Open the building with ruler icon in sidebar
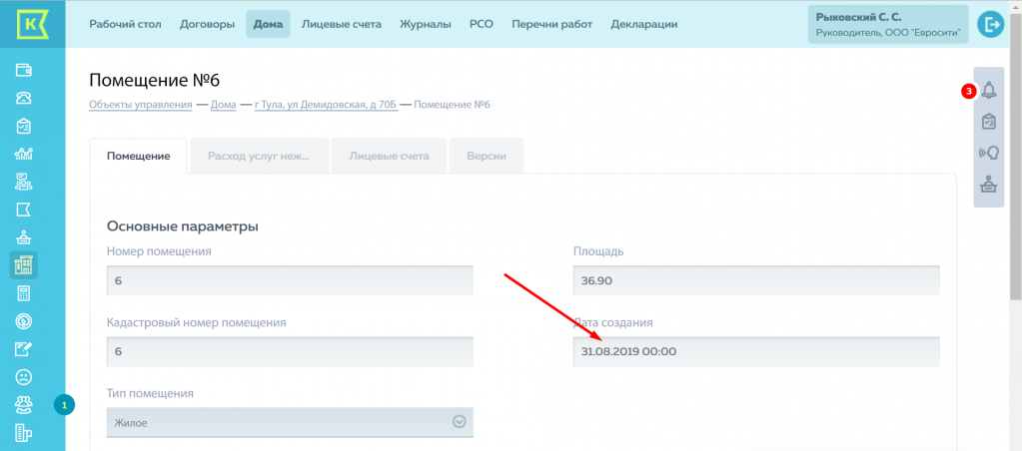1022x451 pixels. pyautogui.click(x=23, y=432)
